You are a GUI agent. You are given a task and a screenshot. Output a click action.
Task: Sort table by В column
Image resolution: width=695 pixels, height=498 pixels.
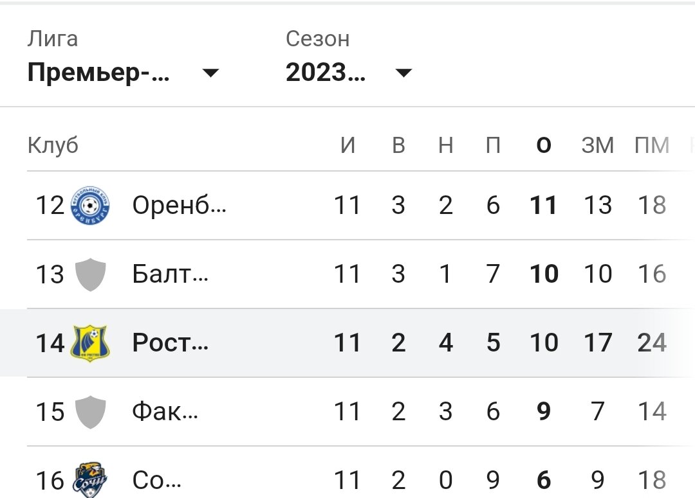pos(398,145)
